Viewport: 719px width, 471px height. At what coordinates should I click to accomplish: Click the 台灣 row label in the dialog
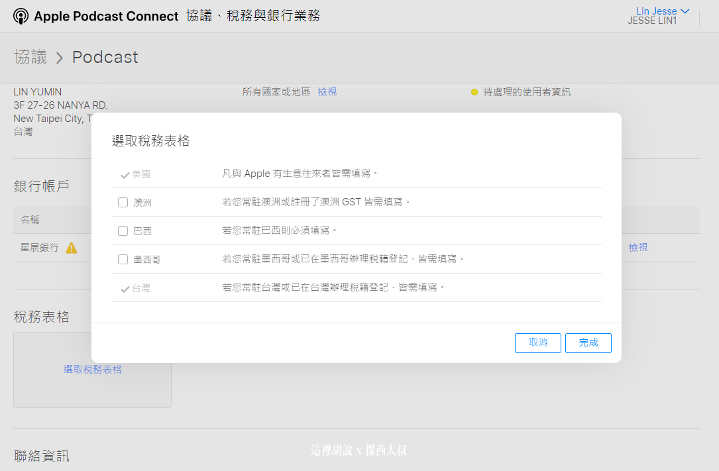(x=141, y=288)
